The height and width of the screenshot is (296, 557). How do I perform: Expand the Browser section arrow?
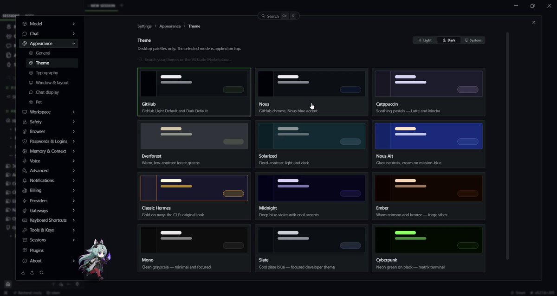[74, 132]
